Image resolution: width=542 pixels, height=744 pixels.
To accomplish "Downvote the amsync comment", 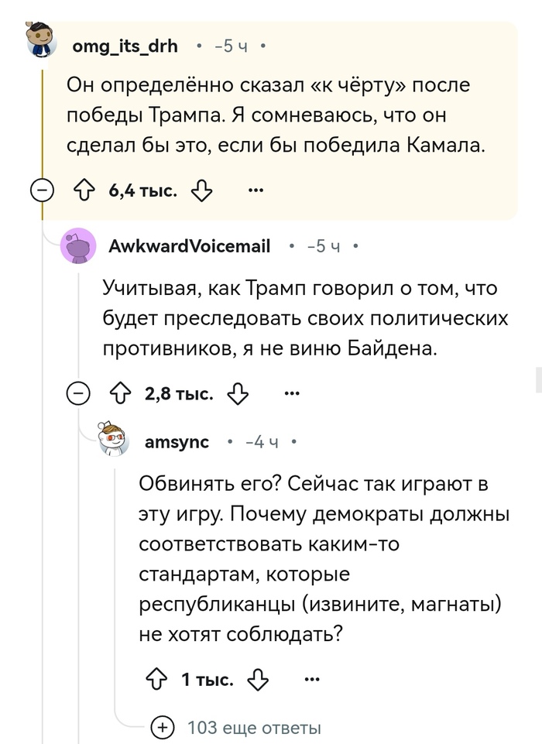I will (x=258, y=680).
